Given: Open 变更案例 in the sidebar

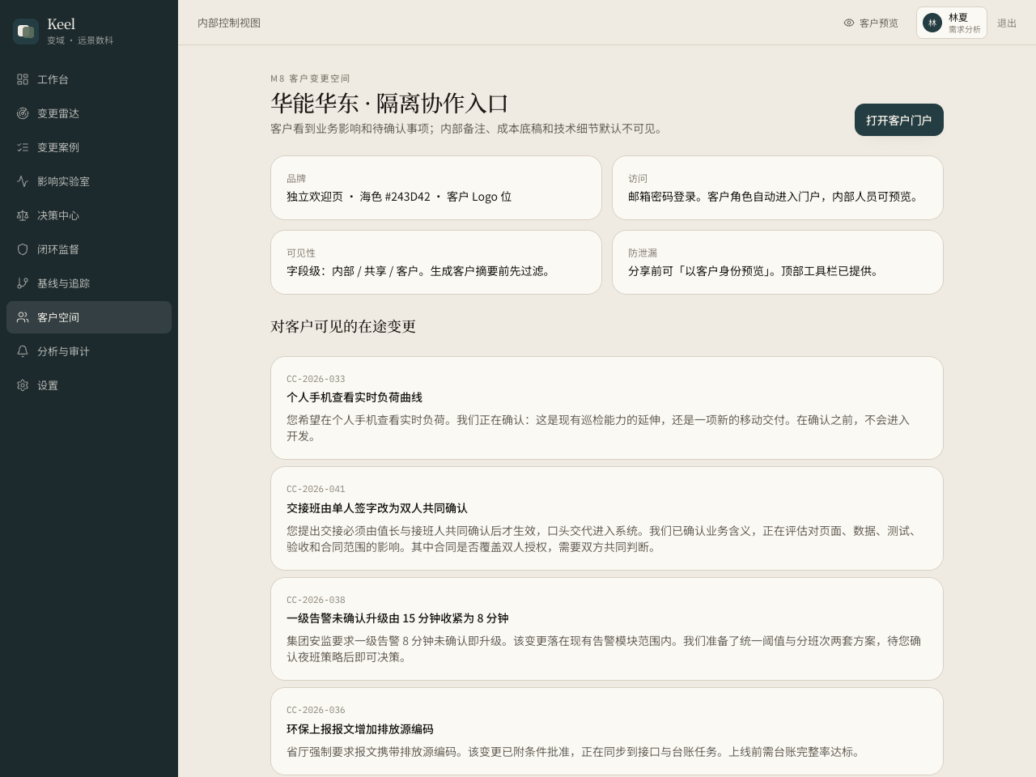Looking at the screenshot, I should coord(89,147).
